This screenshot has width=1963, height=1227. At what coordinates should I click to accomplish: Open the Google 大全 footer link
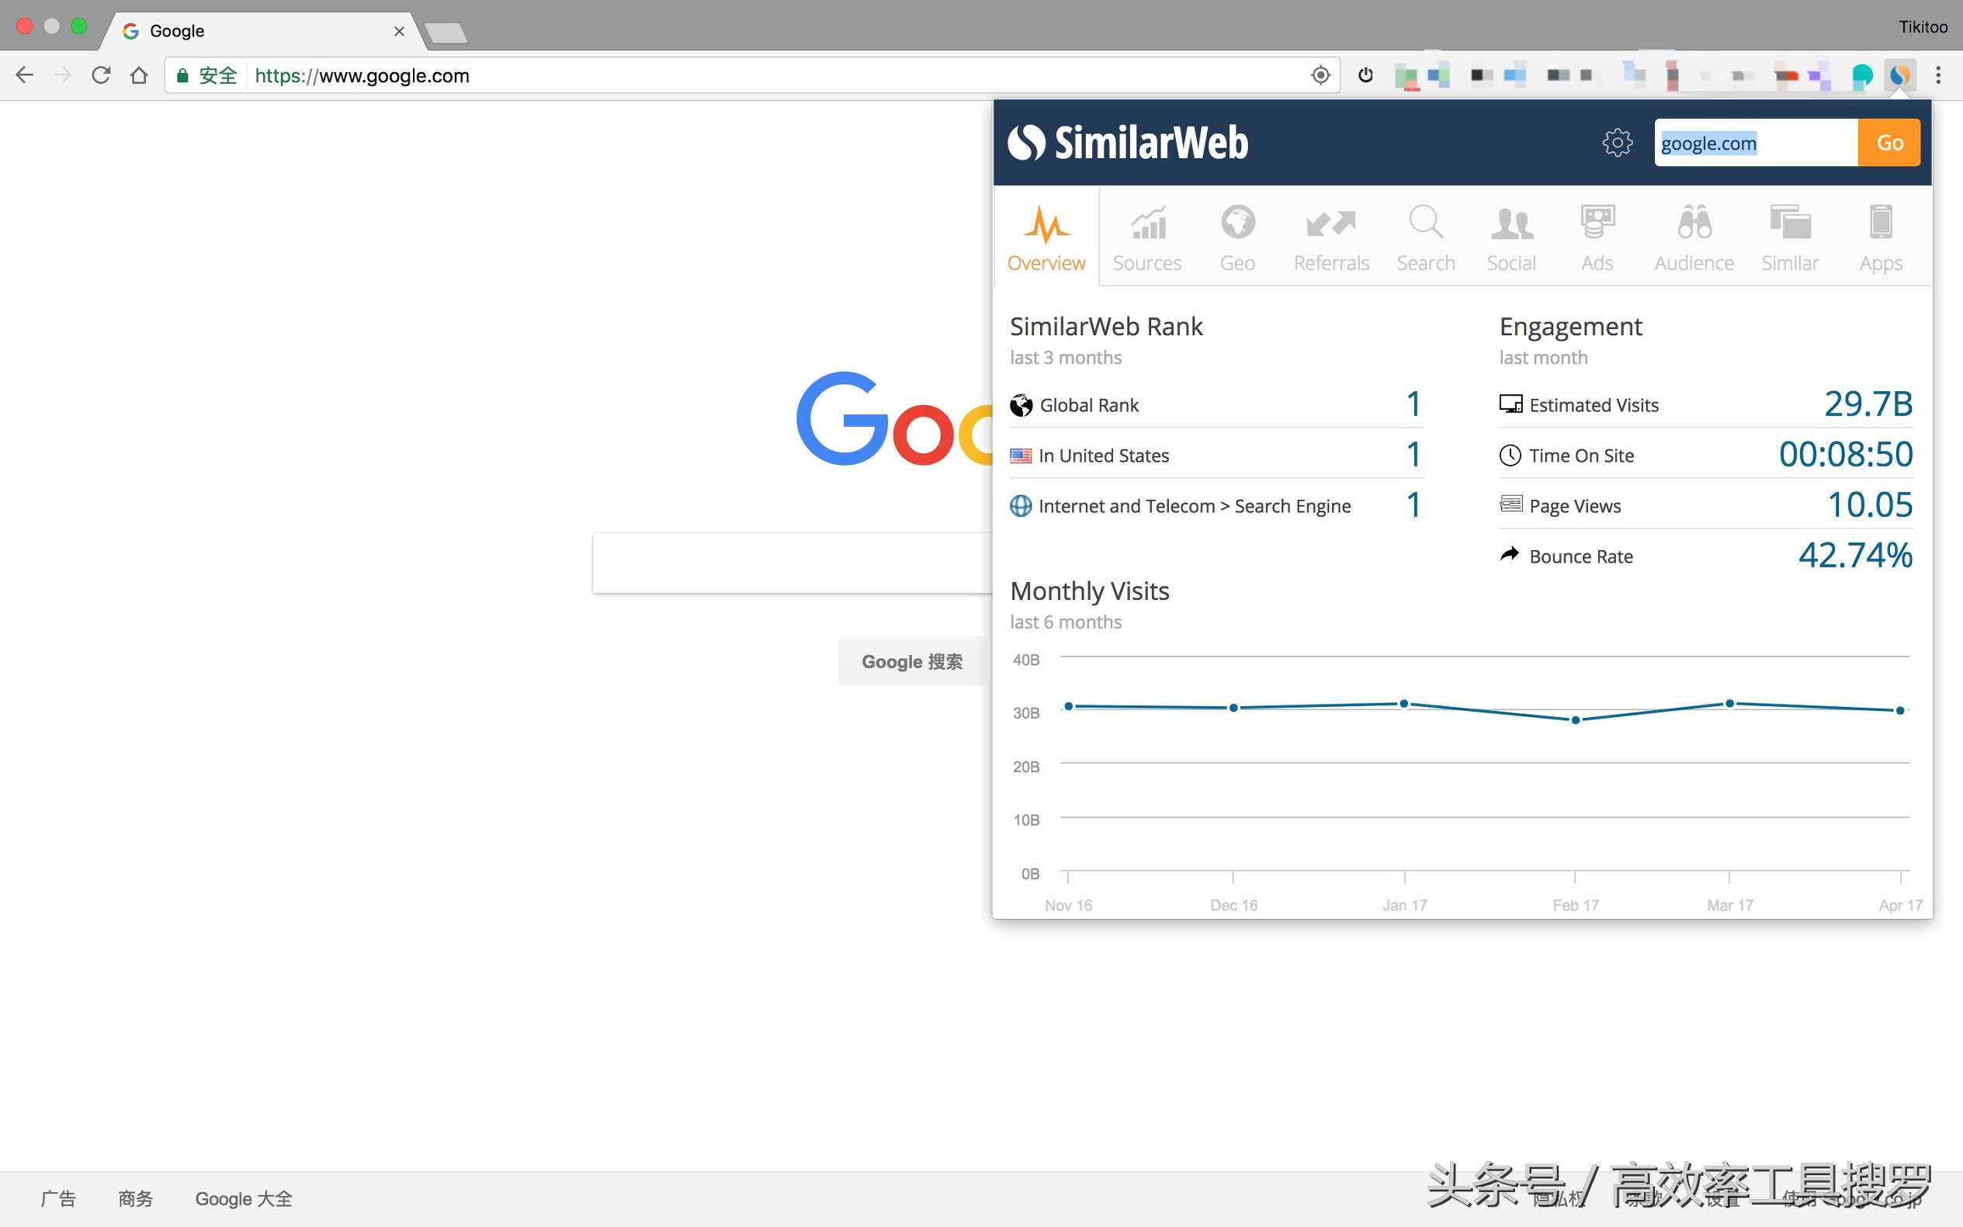coord(244,1198)
